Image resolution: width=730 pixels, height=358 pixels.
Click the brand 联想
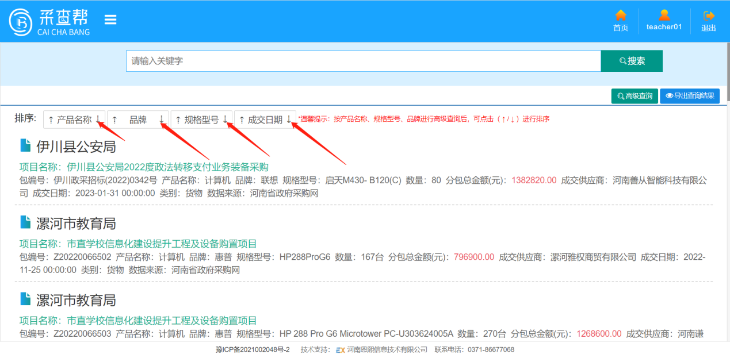pyautogui.click(x=270, y=180)
